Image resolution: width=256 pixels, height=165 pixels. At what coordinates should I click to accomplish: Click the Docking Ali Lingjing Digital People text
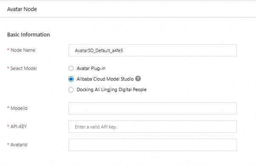pos(112,89)
